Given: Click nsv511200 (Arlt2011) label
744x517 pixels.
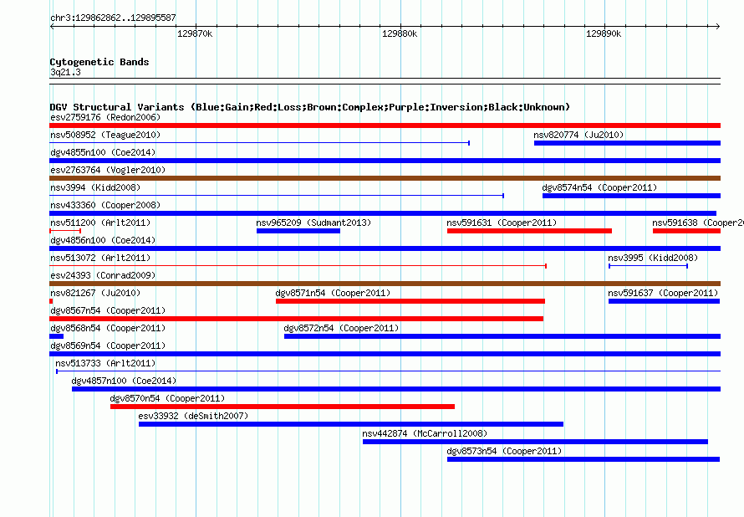Looking at the screenshot, I should pyautogui.click(x=100, y=223).
